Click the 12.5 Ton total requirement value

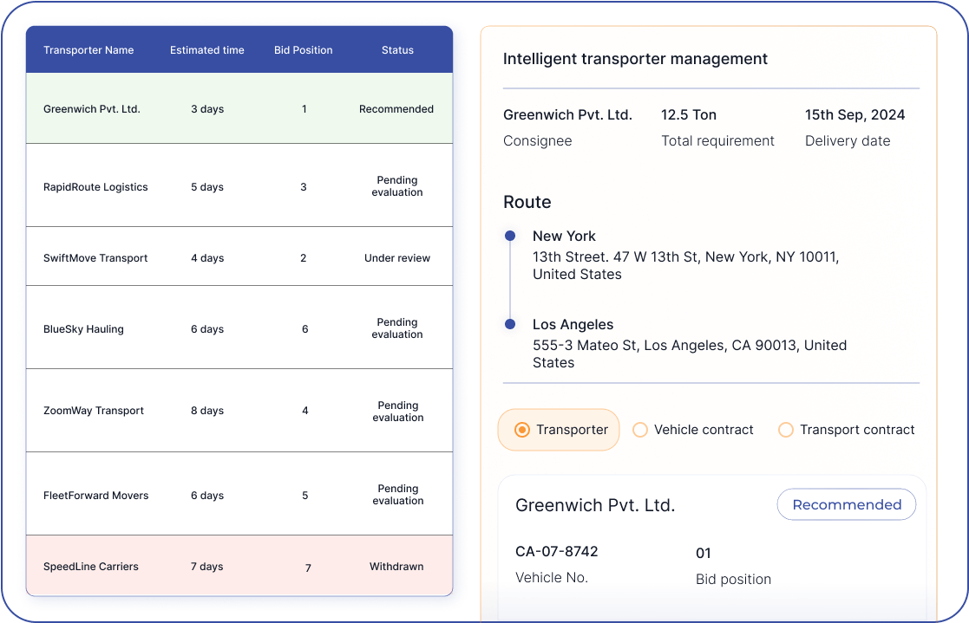tap(689, 115)
